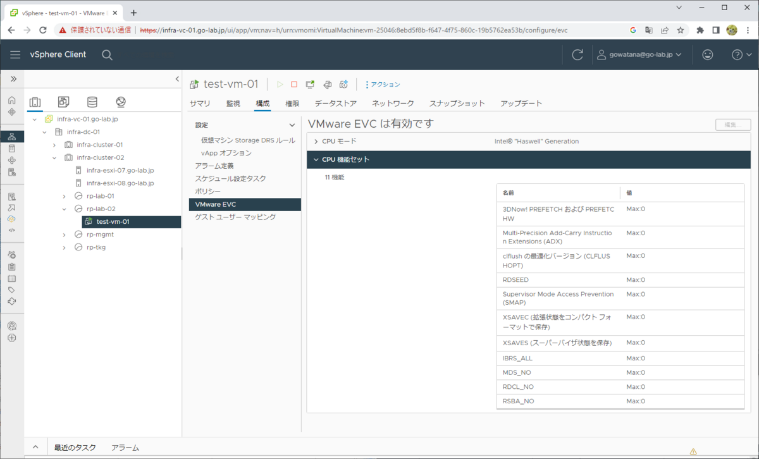This screenshot has height=459, width=759.
Task: Launch the VM console icon
Action: pyautogui.click(x=310, y=84)
